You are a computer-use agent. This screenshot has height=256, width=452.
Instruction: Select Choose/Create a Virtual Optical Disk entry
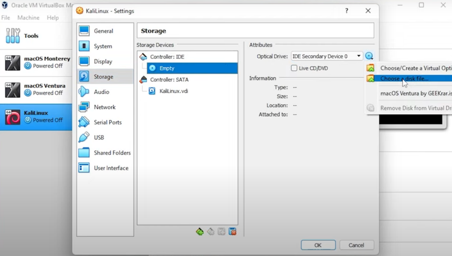tap(409, 68)
